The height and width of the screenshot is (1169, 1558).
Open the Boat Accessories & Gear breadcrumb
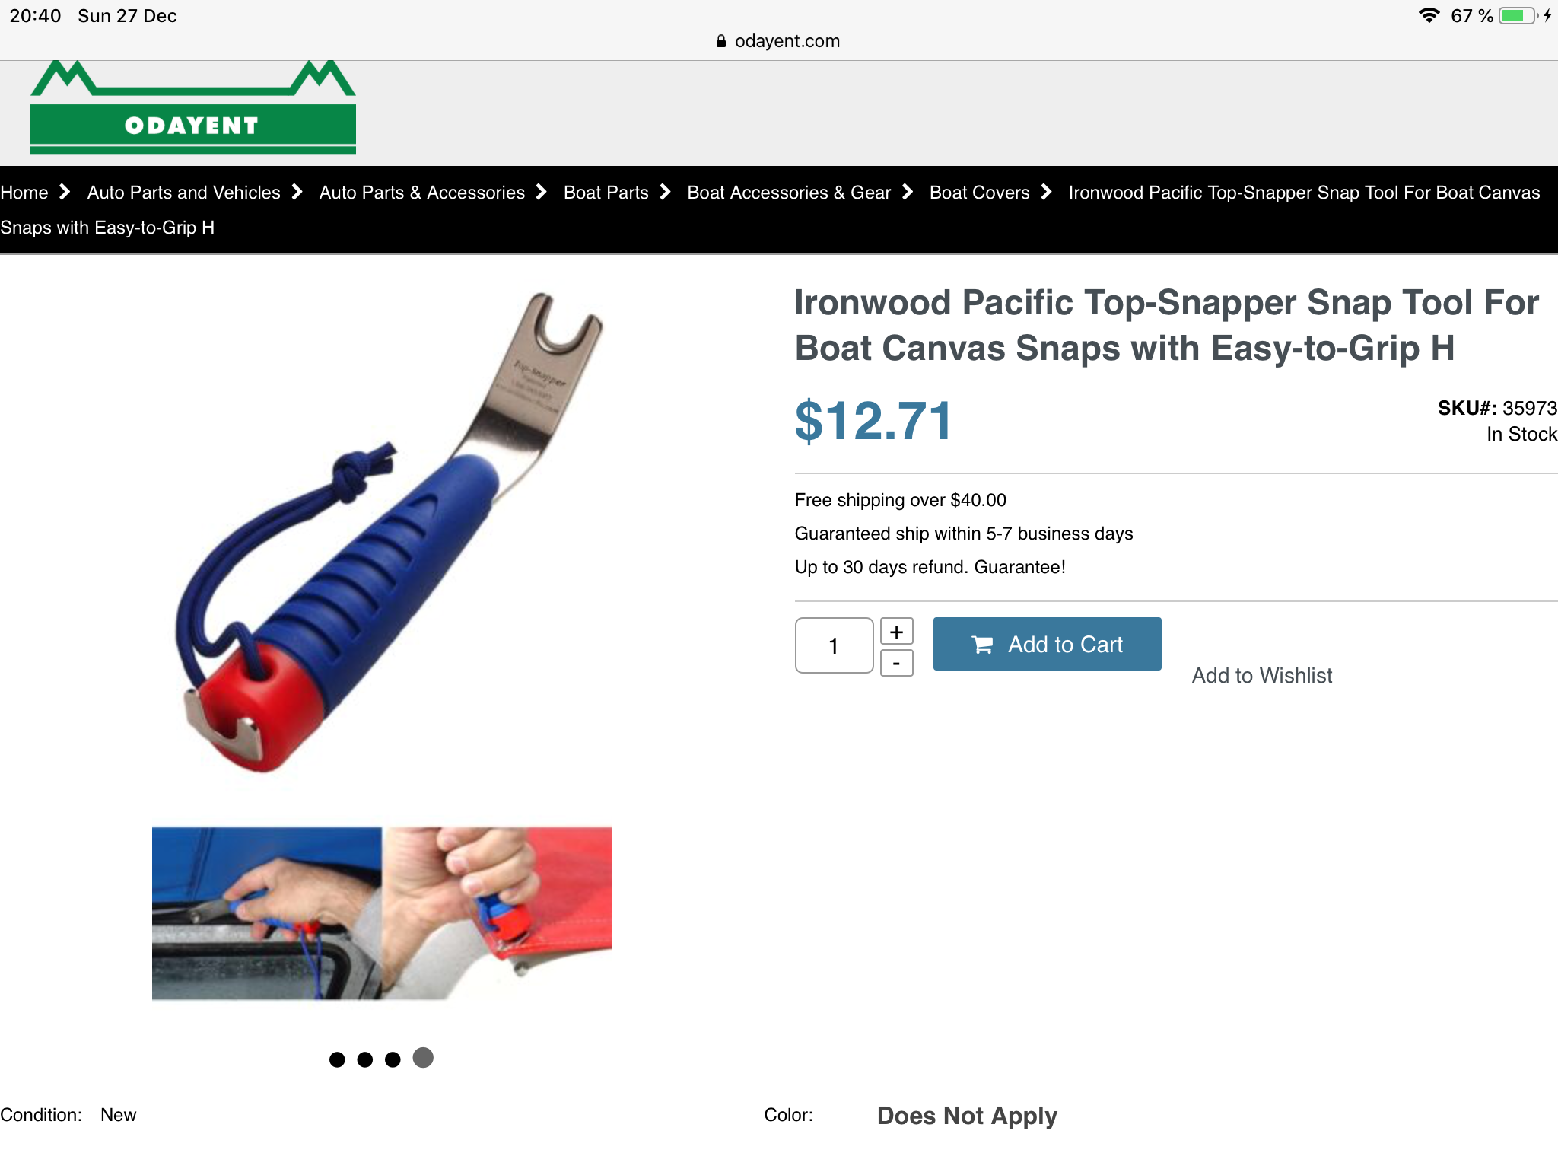[789, 193]
